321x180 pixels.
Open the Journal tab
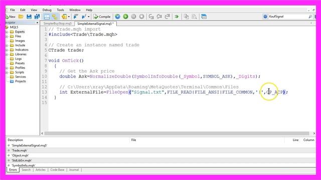(74, 170)
